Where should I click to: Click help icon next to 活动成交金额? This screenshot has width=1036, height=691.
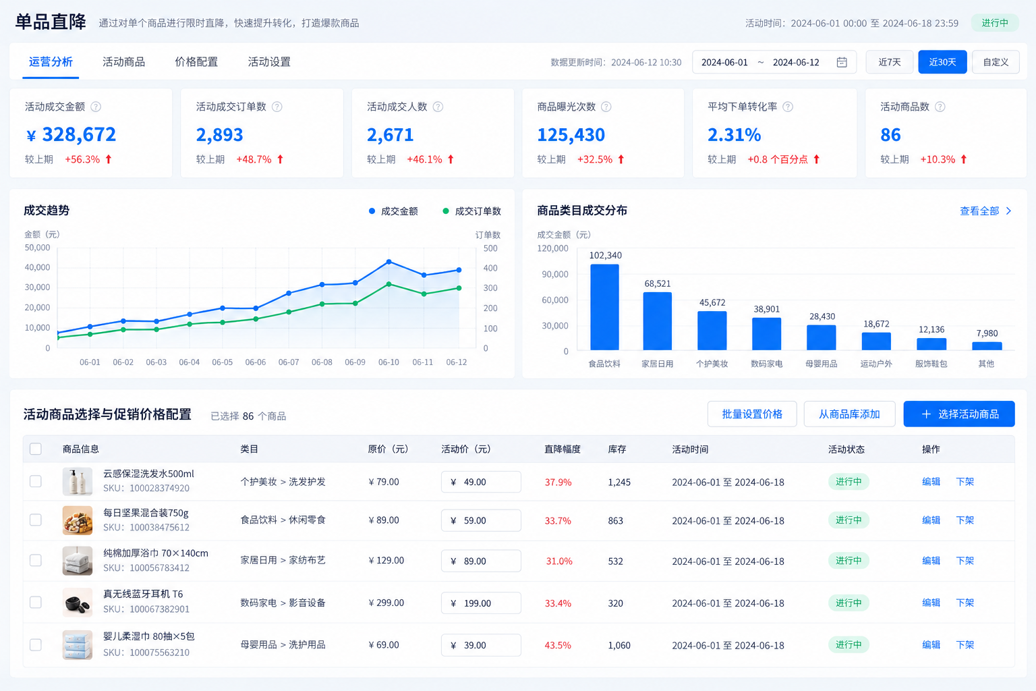96,107
